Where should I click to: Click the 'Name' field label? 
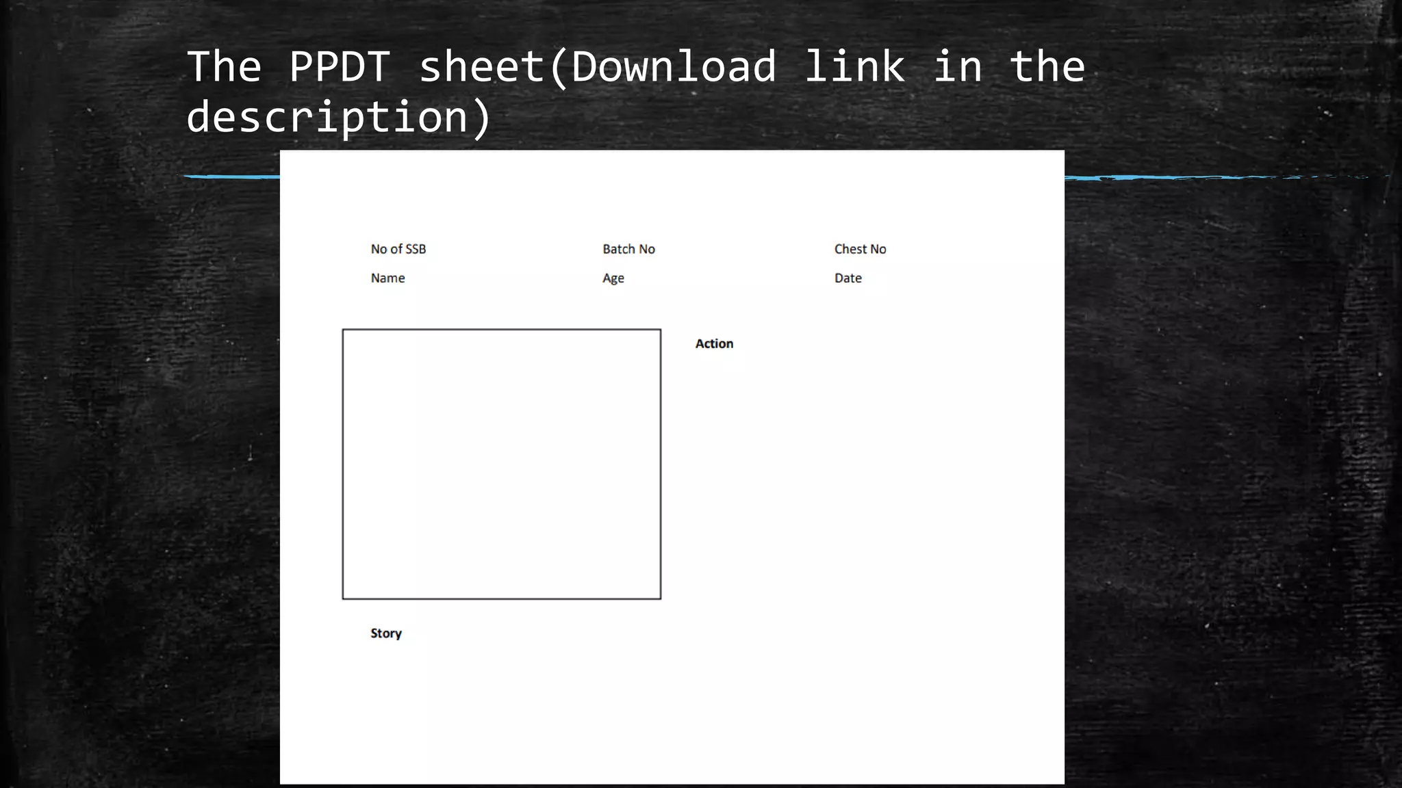(387, 278)
